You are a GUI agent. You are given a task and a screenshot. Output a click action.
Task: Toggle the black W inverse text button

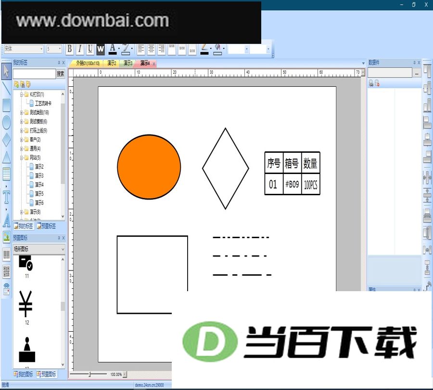click(x=101, y=49)
